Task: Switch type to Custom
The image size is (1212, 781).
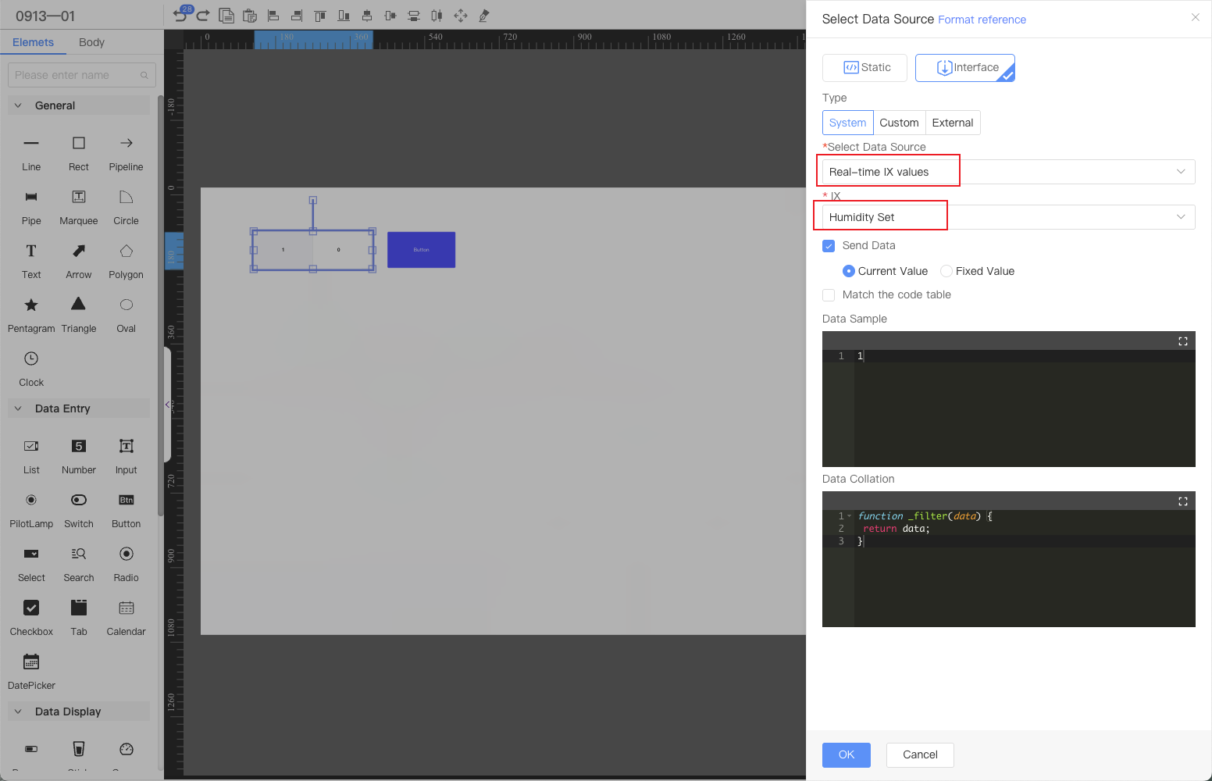Action: tap(899, 123)
